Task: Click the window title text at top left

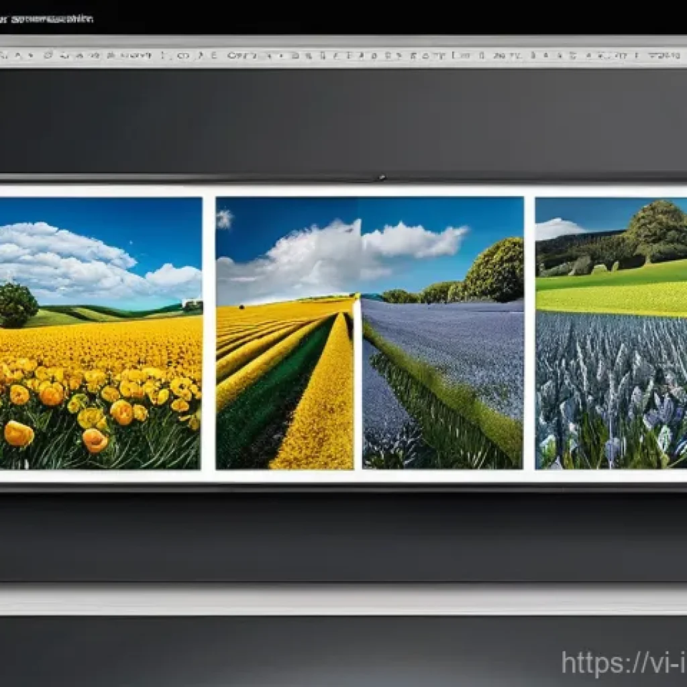Action: [x=47, y=19]
